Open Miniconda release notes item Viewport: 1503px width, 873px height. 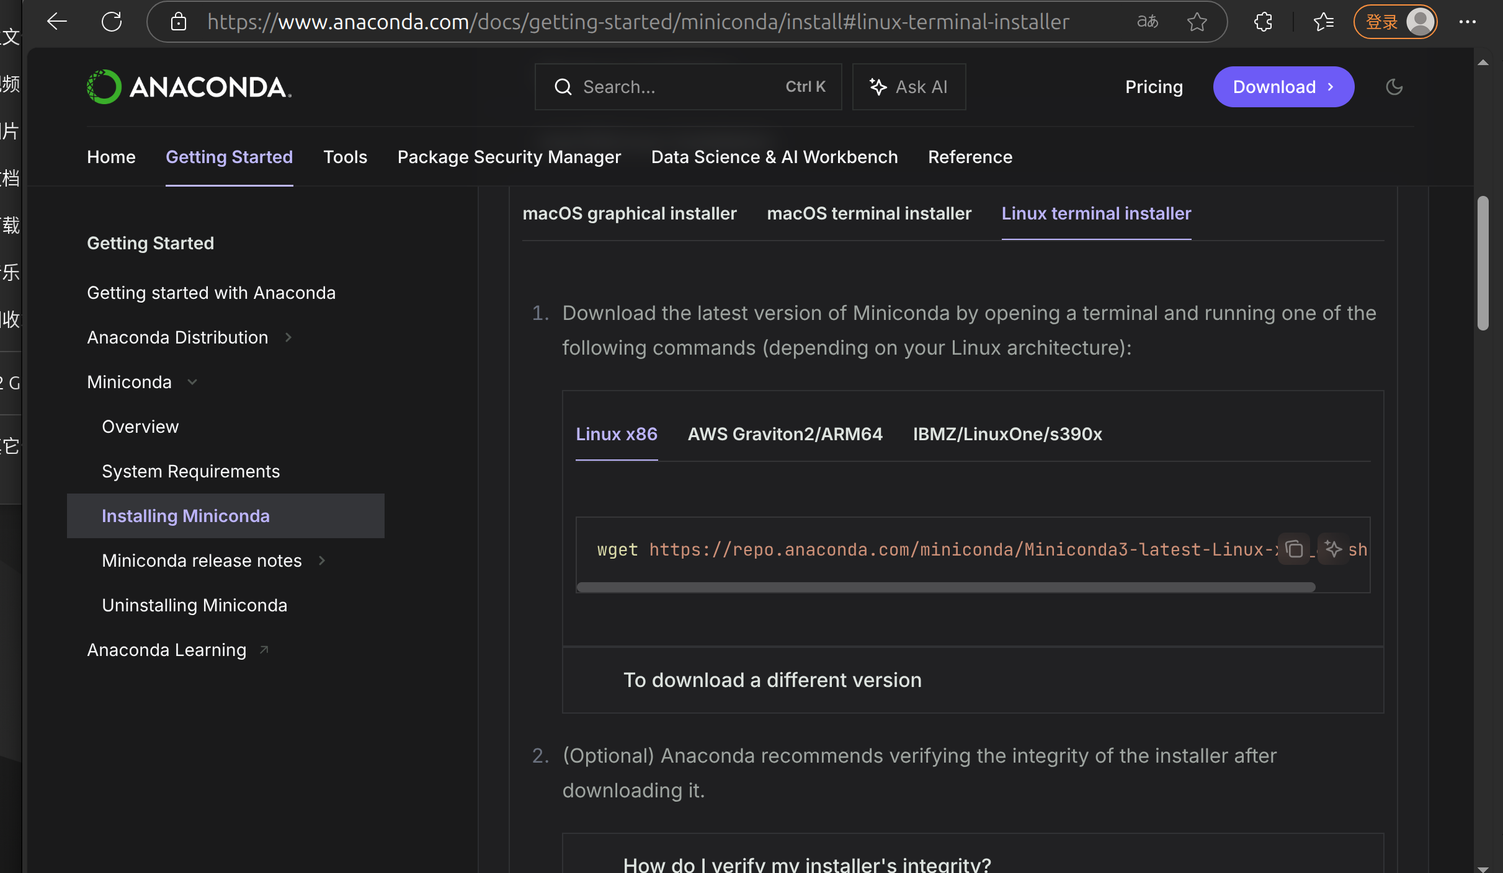[202, 561]
